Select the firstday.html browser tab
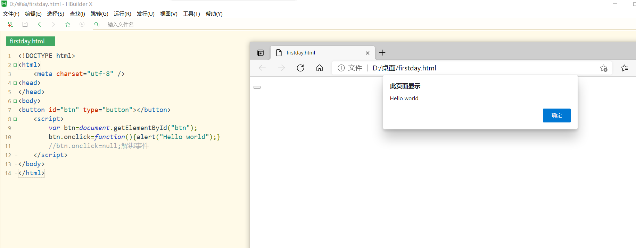The width and height of the screenshot is (636, 248). [322, 53]
